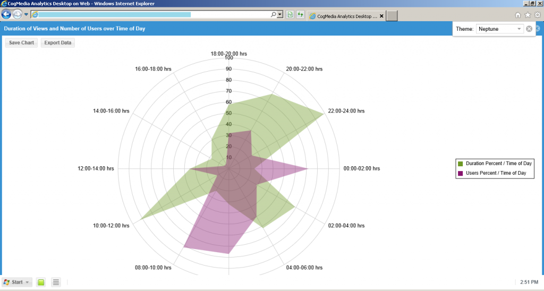The height and width of the screenshot is (291, 544).
Task: Click the browser Back arrow button
Action: (7, 14)
